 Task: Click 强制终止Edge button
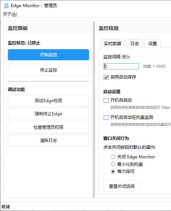pos(48,114)
